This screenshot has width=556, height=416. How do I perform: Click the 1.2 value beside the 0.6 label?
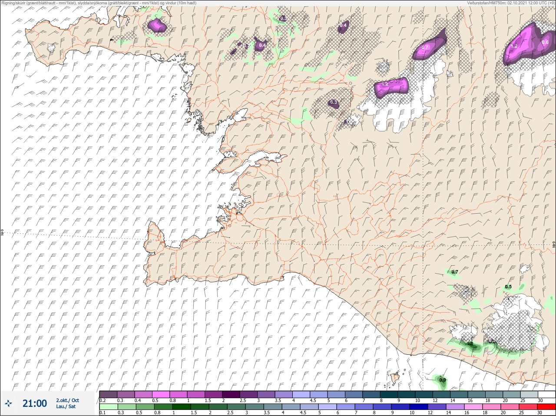point(514,46)
